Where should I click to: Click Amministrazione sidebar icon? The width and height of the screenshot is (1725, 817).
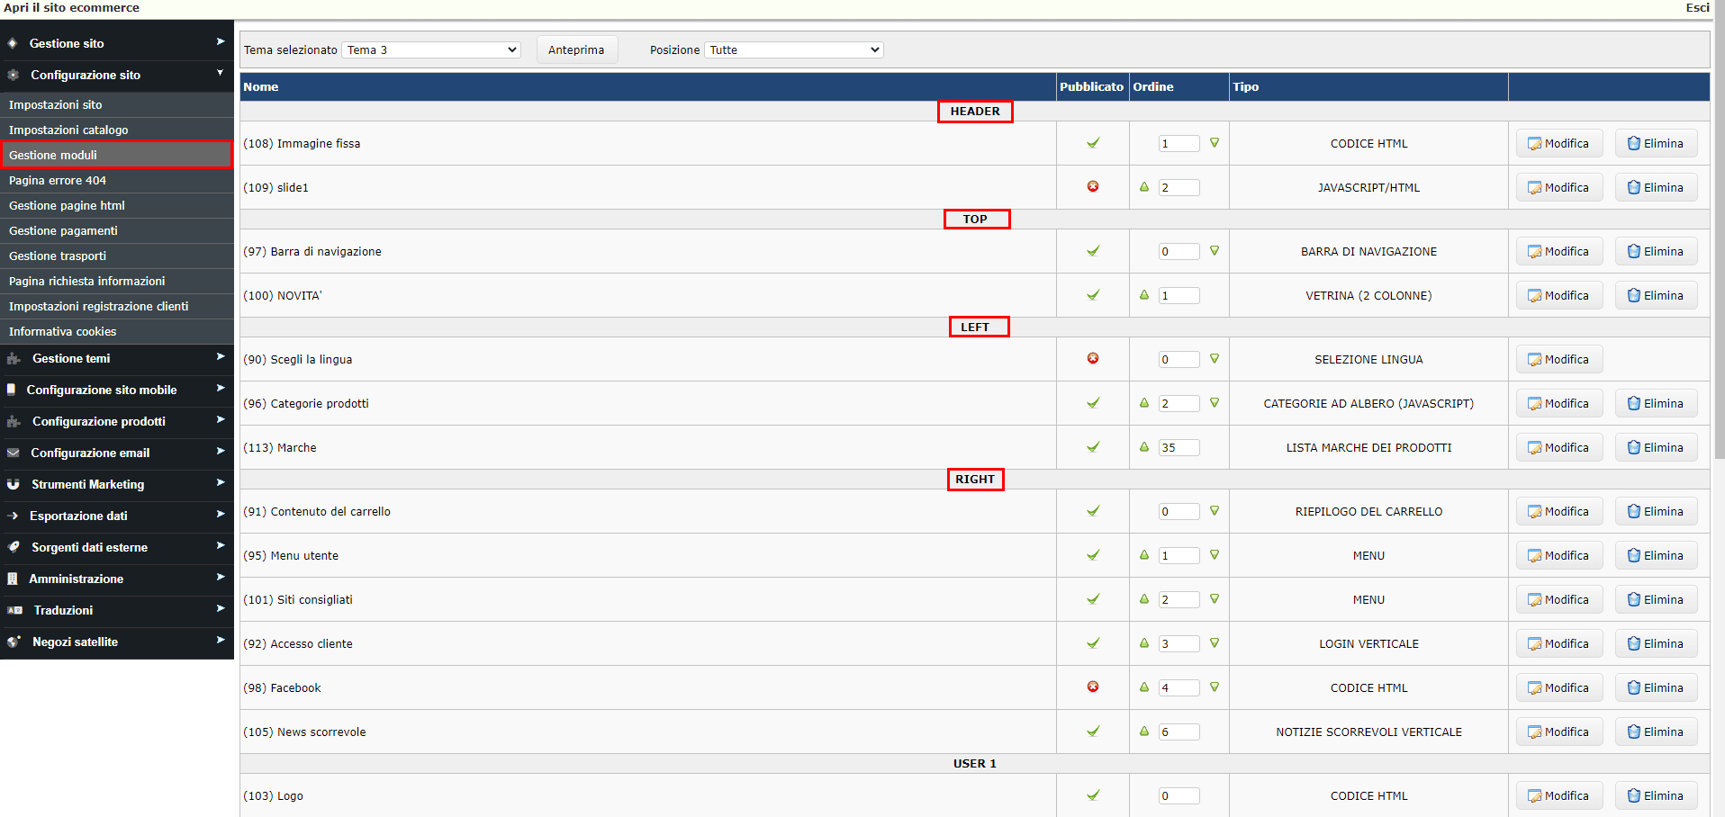click(x=13, y=579)
